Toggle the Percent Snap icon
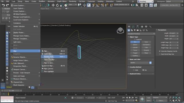Screen dimensions: 184x103 [102, 5]
